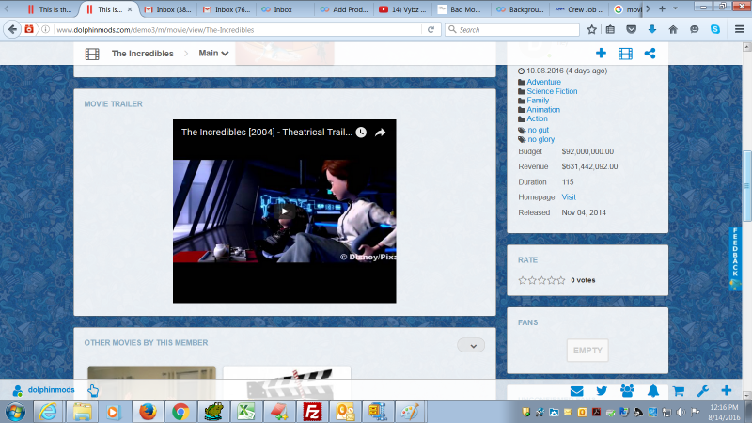The width and height of the screenshot is (752, 423).
Task: Bookmark this page with star icon
Action: coord(592,30)
